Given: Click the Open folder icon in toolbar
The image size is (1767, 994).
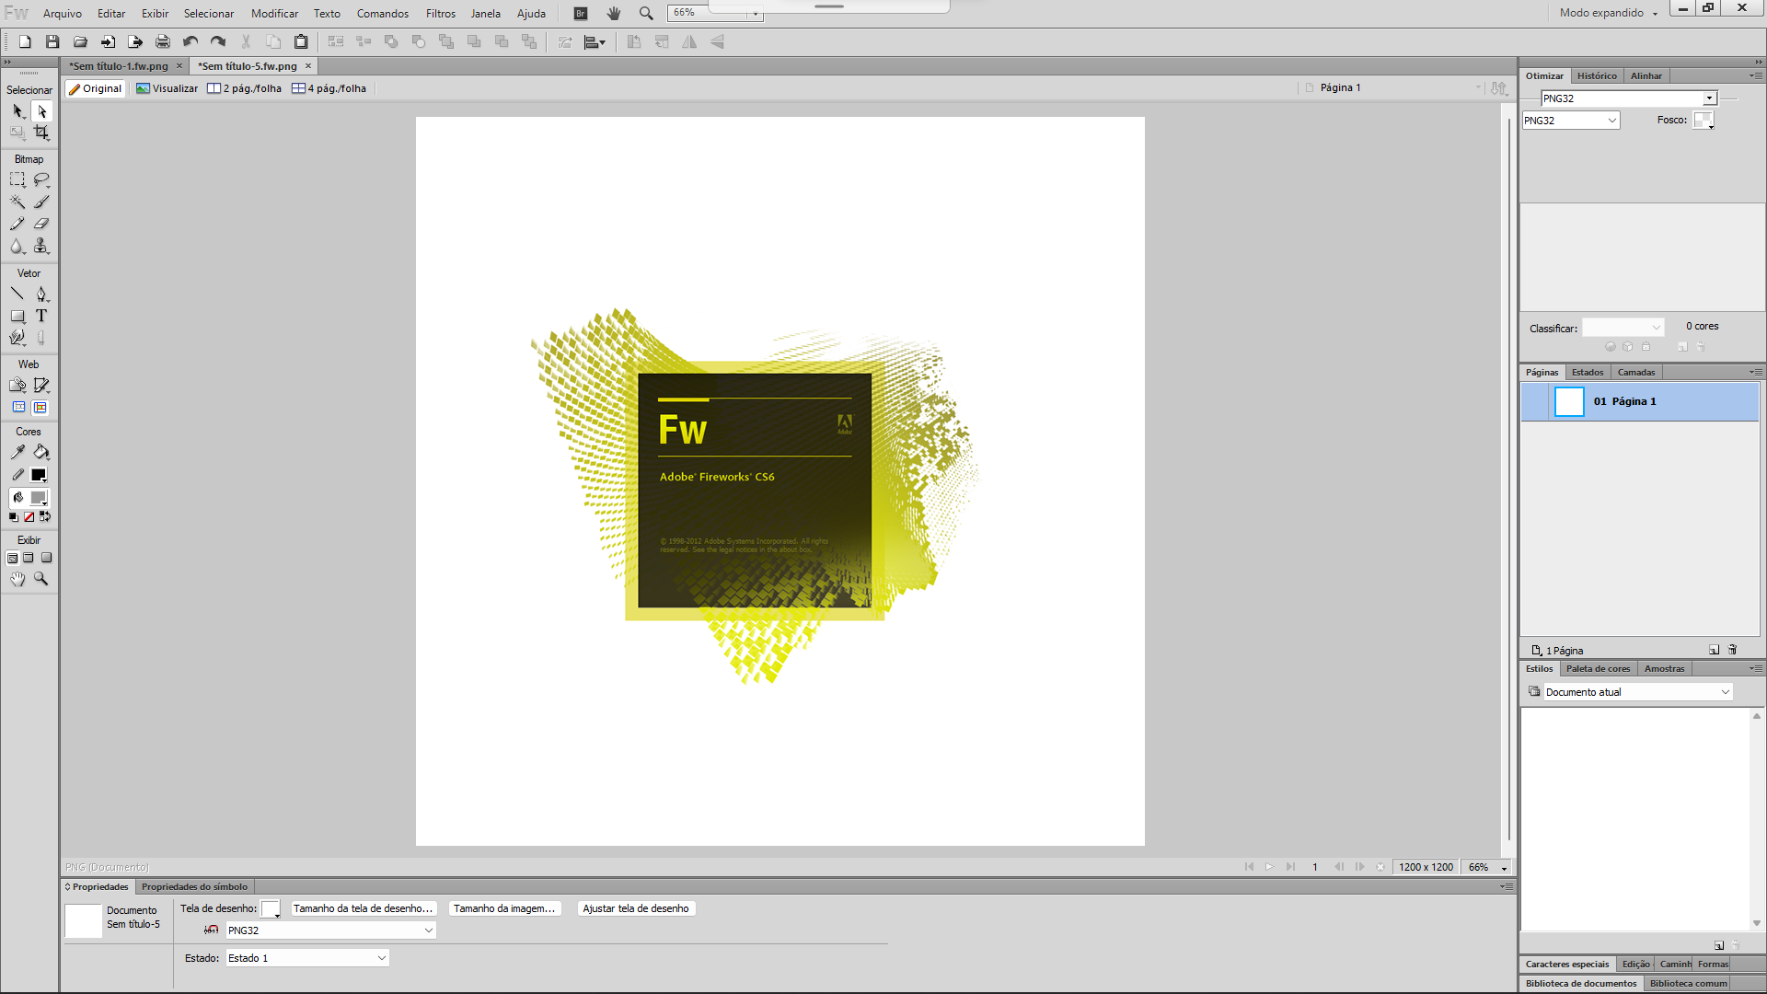Looking at the screenshot, I should [80, 42].
